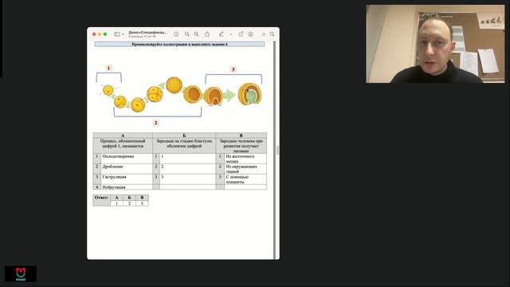
Task: Click the red close window button
Action: pos(94,34)
